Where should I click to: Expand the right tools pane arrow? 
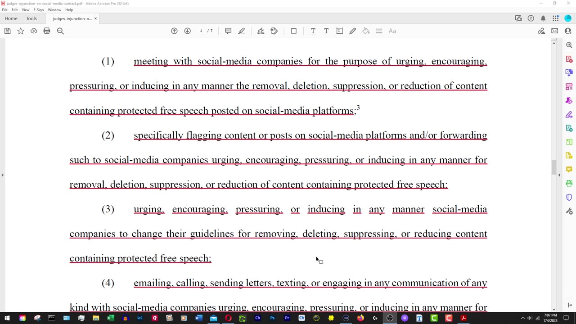[x=570, y=306]
